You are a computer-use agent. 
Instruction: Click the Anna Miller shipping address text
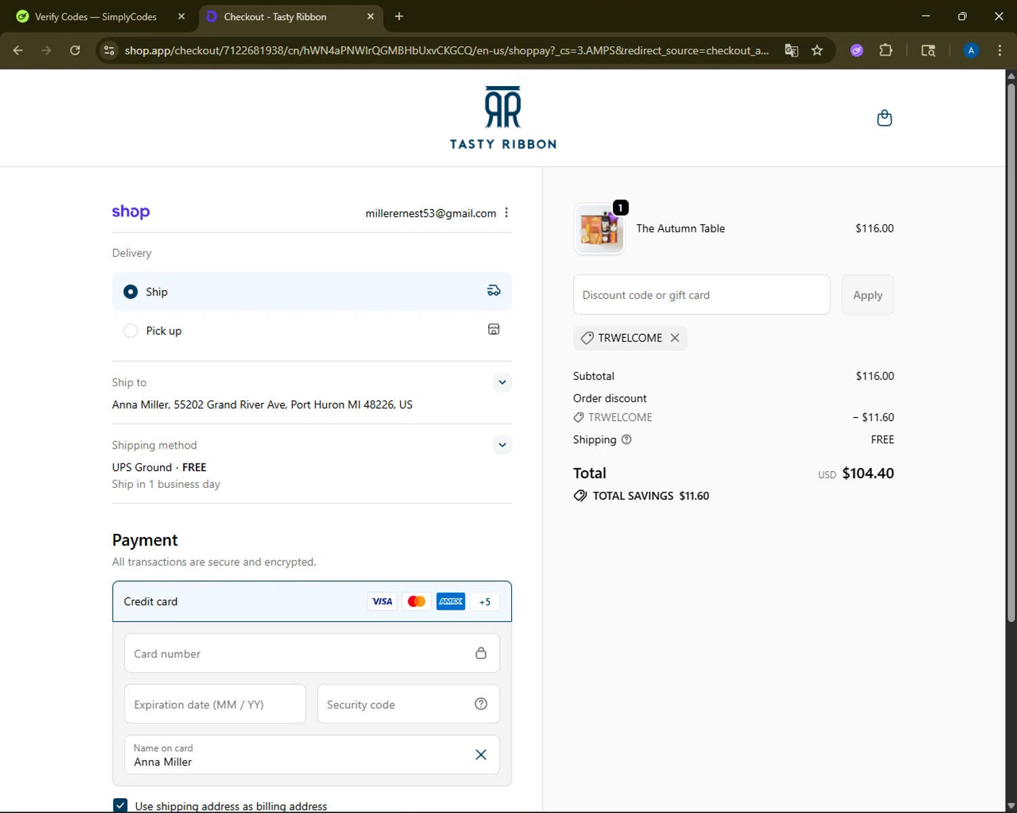pyautogui.click(x=262, y=404)
